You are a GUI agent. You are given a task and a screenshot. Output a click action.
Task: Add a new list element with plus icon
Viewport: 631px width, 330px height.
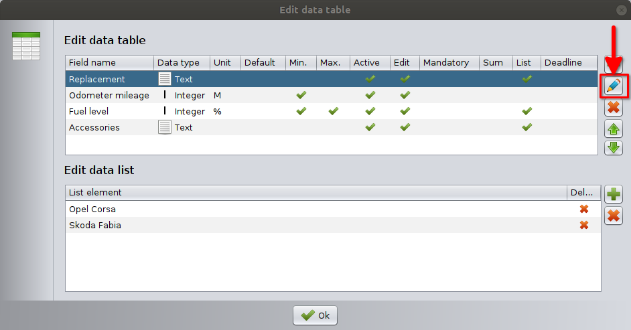[x=614, y=195]
